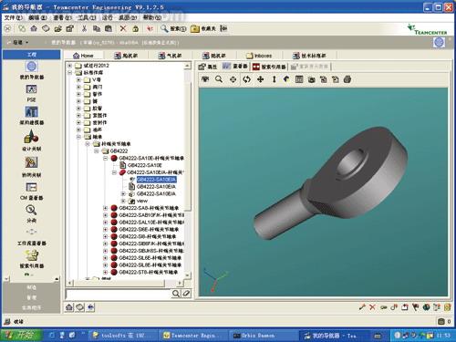Open My Navigator in left sidebar
Viewport: 456px width, 342px height.
(32, 70)
